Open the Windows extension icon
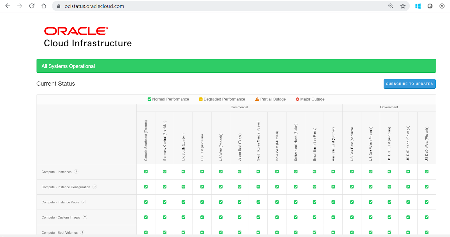450x237 pixels. [418, 6]
